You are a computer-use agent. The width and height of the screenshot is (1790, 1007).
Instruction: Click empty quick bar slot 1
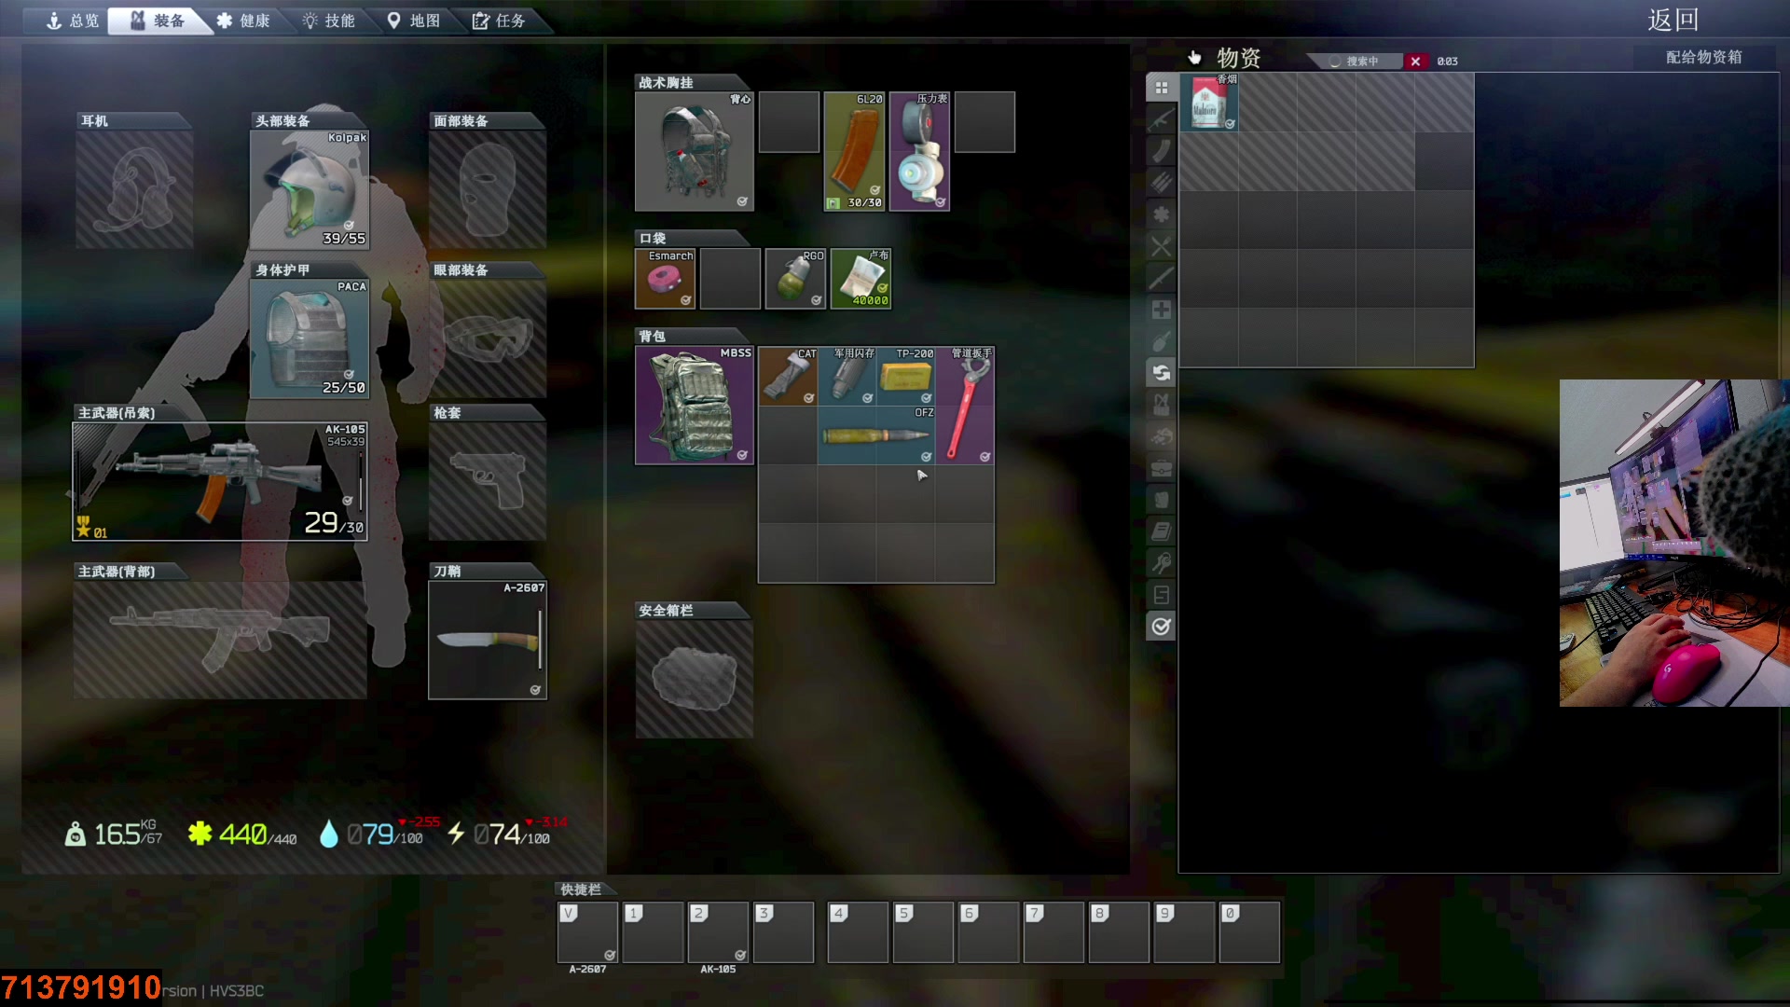653,931
